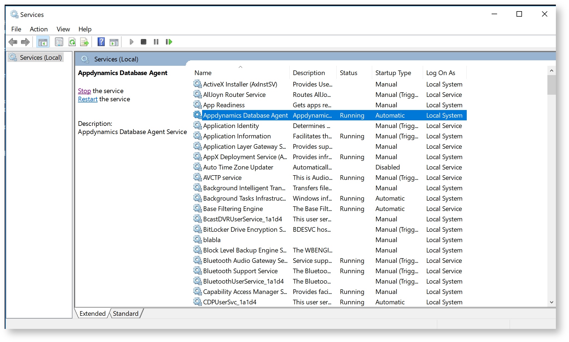Open the Help menu
This screenshot has width=569, height=342.
click(x=85, y=29)
